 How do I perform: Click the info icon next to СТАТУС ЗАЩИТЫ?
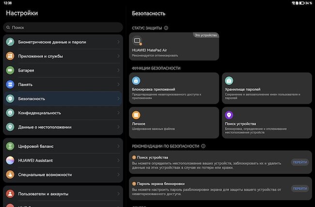click(166, 28)
